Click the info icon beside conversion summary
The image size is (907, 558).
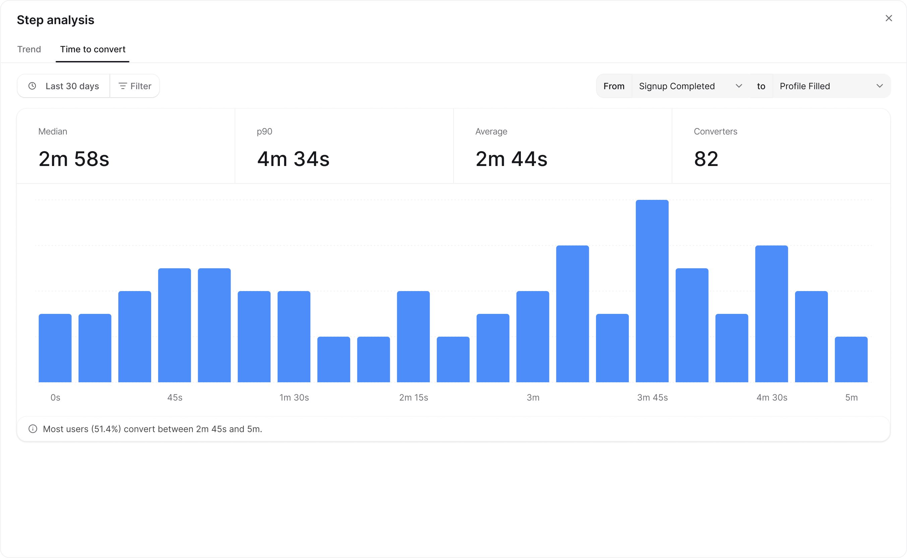[33, 429]
